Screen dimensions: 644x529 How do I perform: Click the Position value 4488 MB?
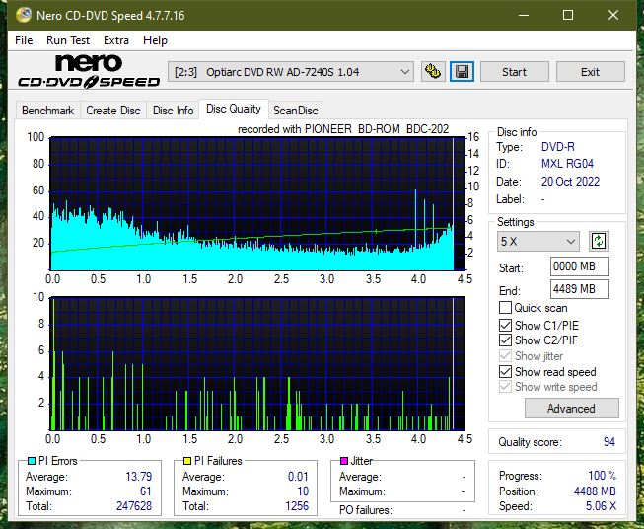click(x=595, y=491)
